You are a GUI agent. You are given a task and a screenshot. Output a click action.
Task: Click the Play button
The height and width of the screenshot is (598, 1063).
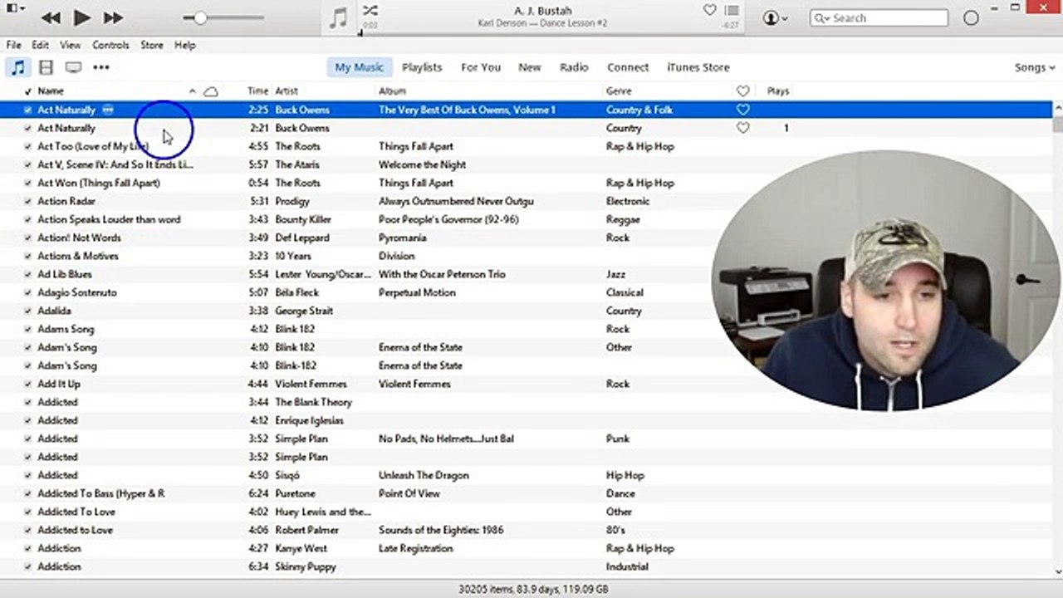81,17
